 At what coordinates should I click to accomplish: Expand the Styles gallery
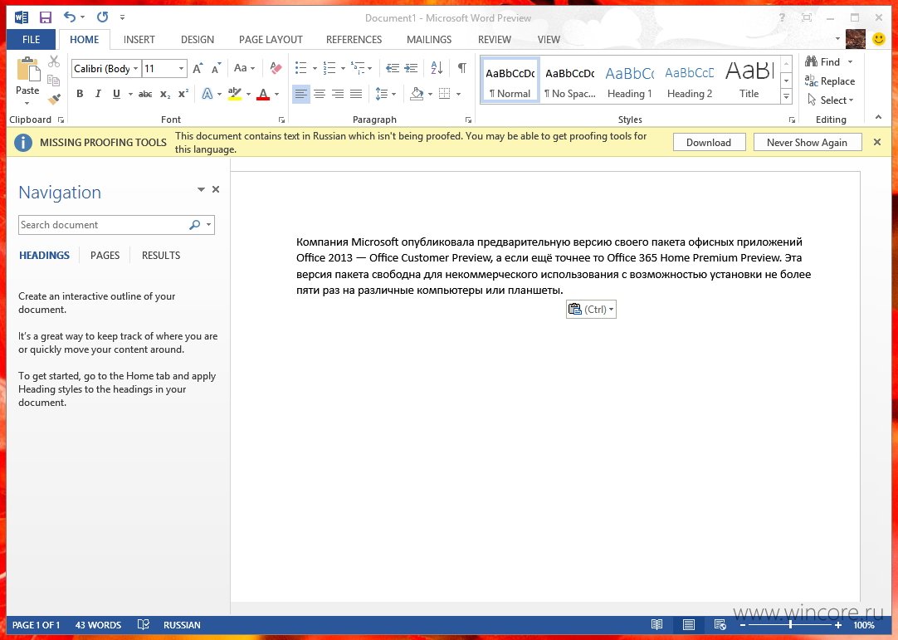[786, 97]
